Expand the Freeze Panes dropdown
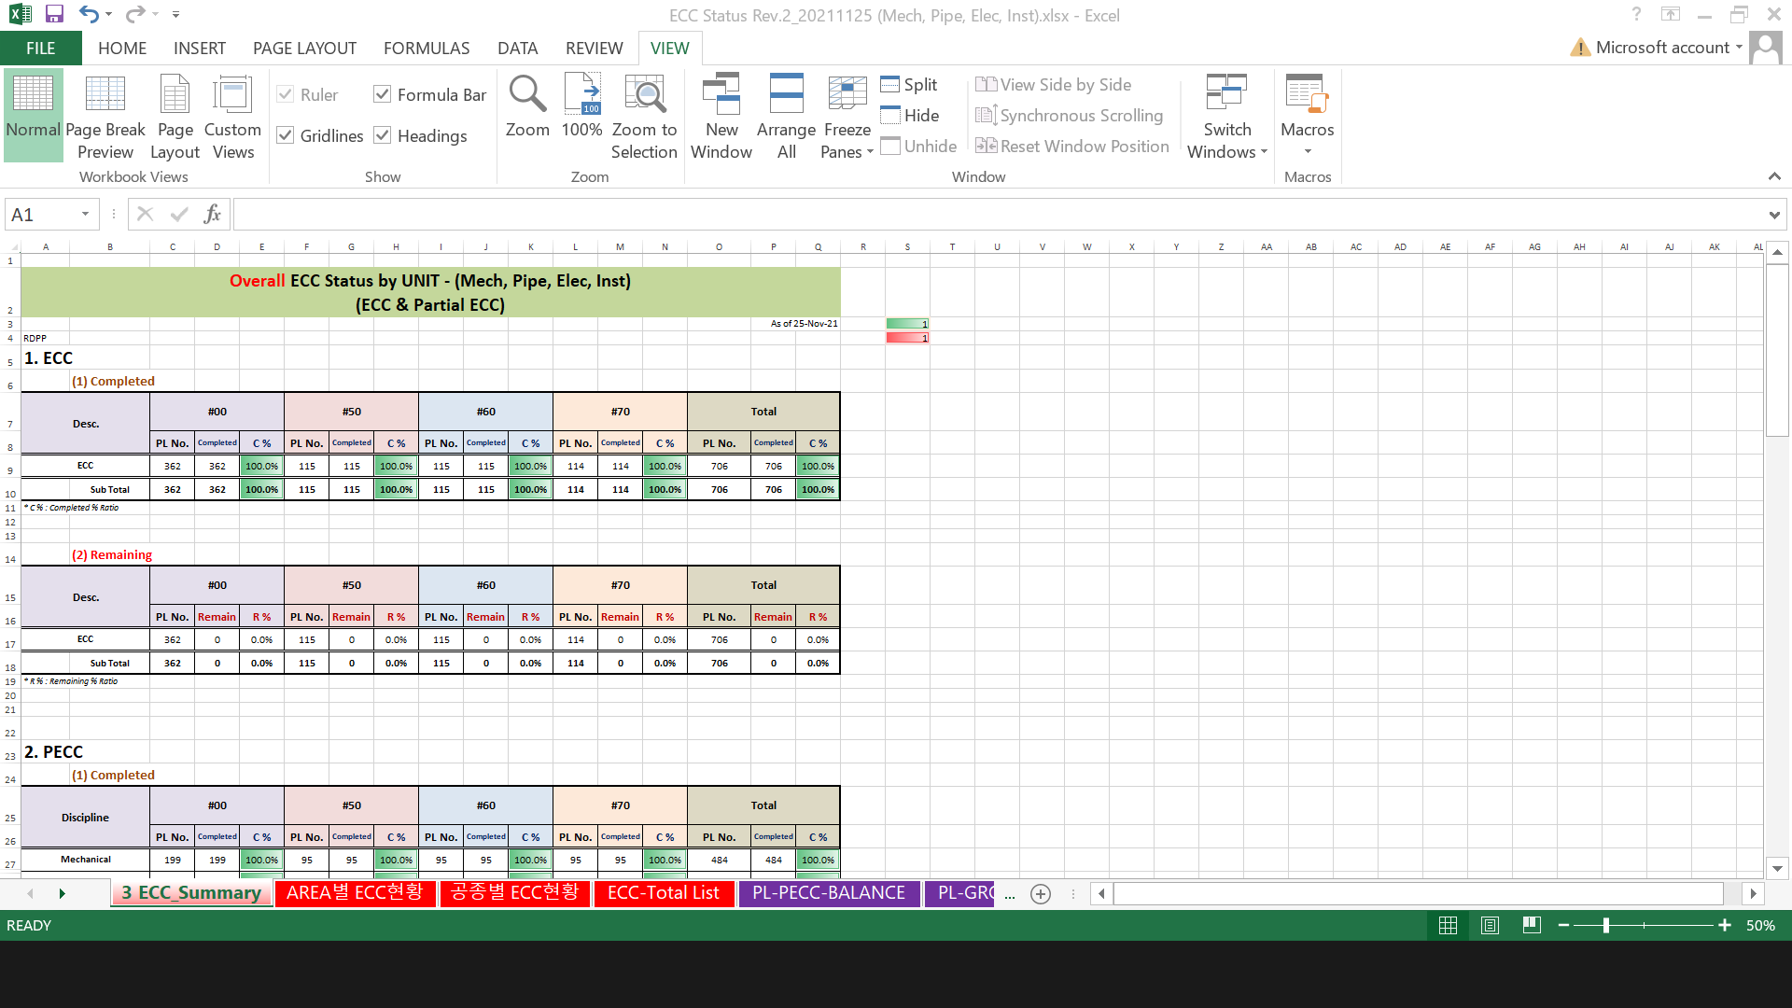 pos(847,140)
